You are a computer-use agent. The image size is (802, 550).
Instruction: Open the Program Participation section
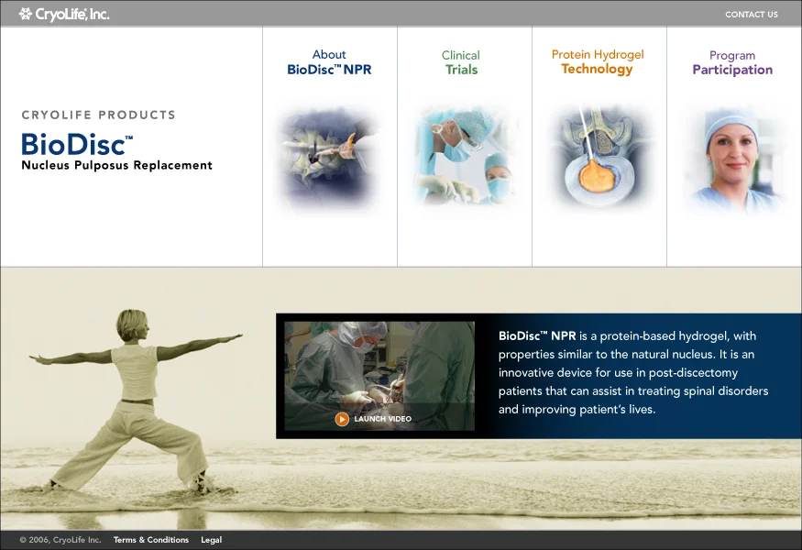(732, 63)
